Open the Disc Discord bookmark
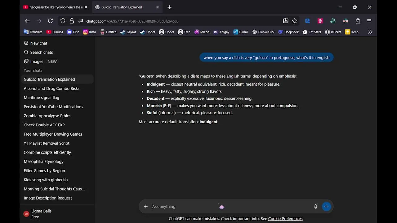Screen dimensions: 397x223 click(73, 32)
